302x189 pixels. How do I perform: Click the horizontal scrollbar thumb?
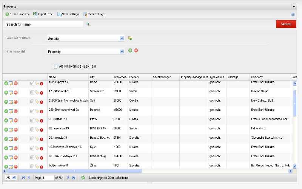coord(74,171)
